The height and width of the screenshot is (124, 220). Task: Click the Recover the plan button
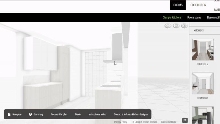click(59, 114)
